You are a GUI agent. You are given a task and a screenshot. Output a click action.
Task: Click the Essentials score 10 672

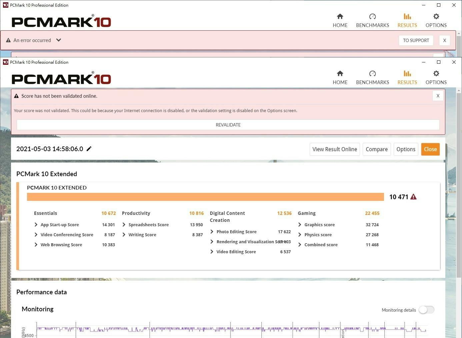[x=109, y=213]
